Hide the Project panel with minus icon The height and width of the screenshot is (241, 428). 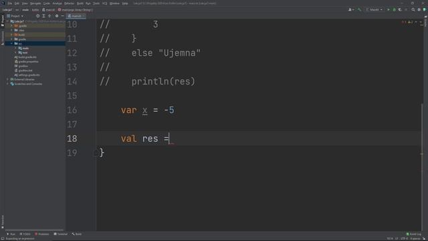click(x=62, y=16)
